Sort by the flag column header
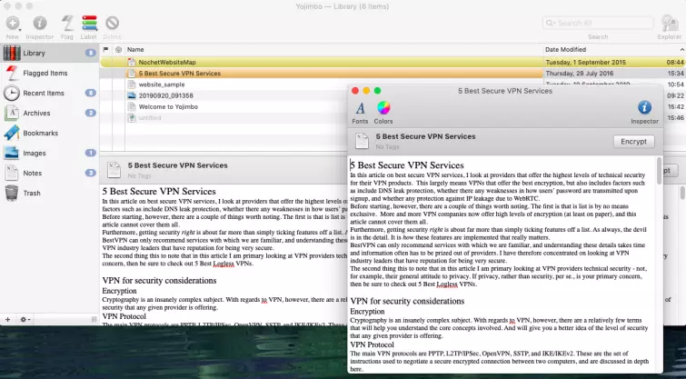Image resolution: width=686 pixels, height=379 pixels. [105, 49]
